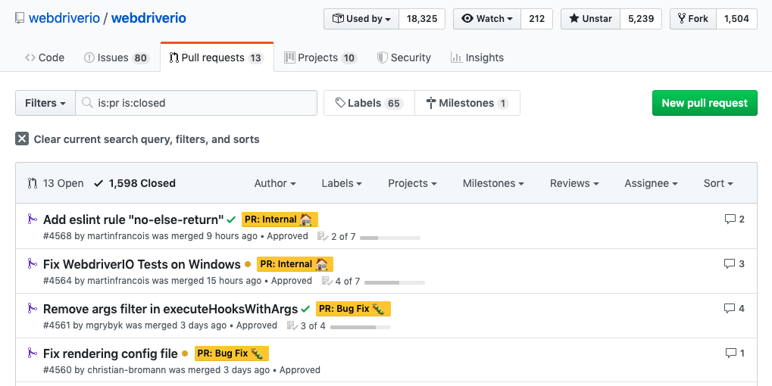
Task: Select the Pull requests tab
Action: [x=217, y=58]
